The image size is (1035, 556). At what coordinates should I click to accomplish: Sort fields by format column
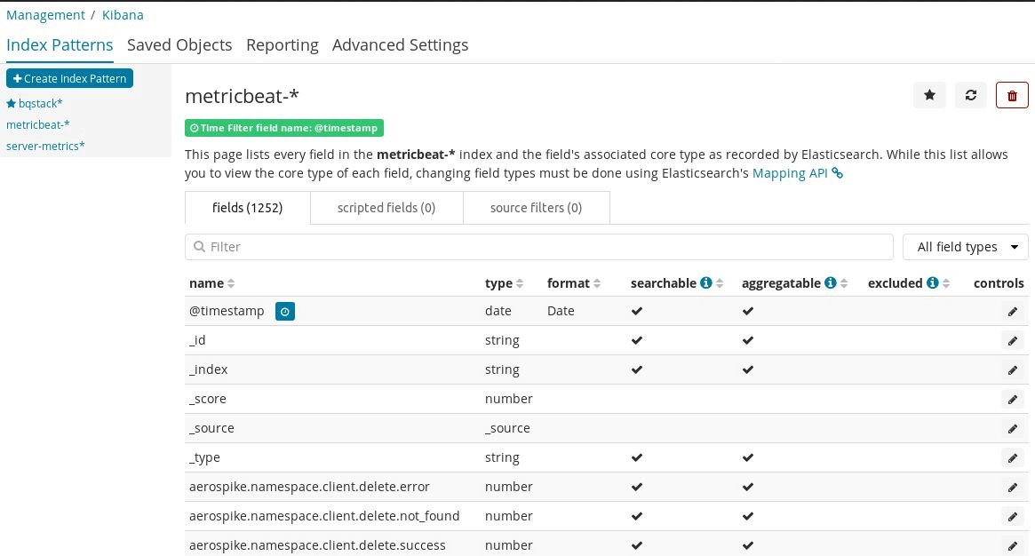[x=573, y=283]
